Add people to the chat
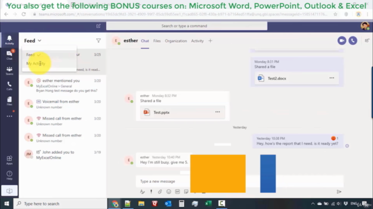373x209 pixels. coord(367,41)
